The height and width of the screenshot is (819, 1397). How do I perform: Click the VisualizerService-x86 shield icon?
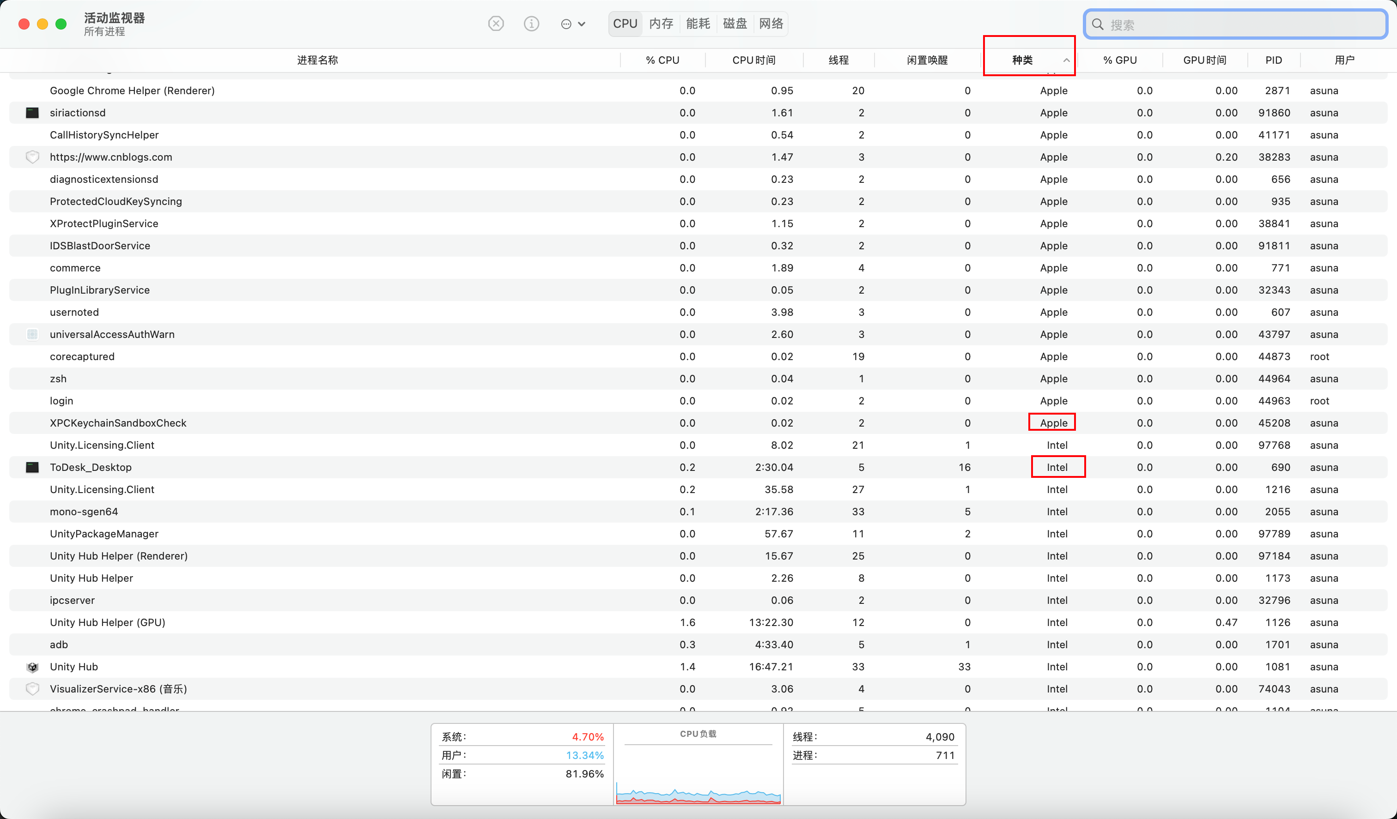(x=33, y=689)
